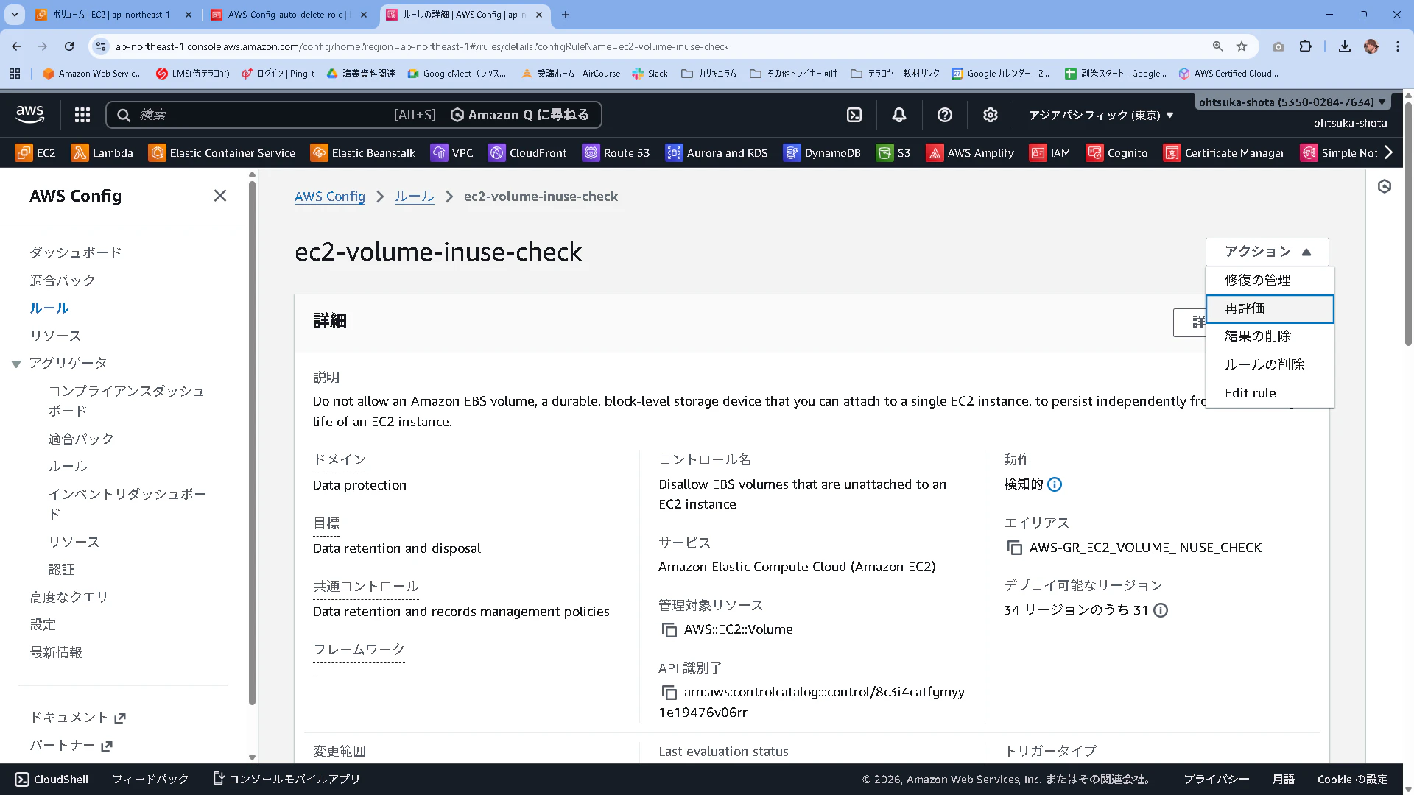The width and height of the screenshot is (1414, 795).
Task: Copy the API identifier ARN
Action: 669,693
